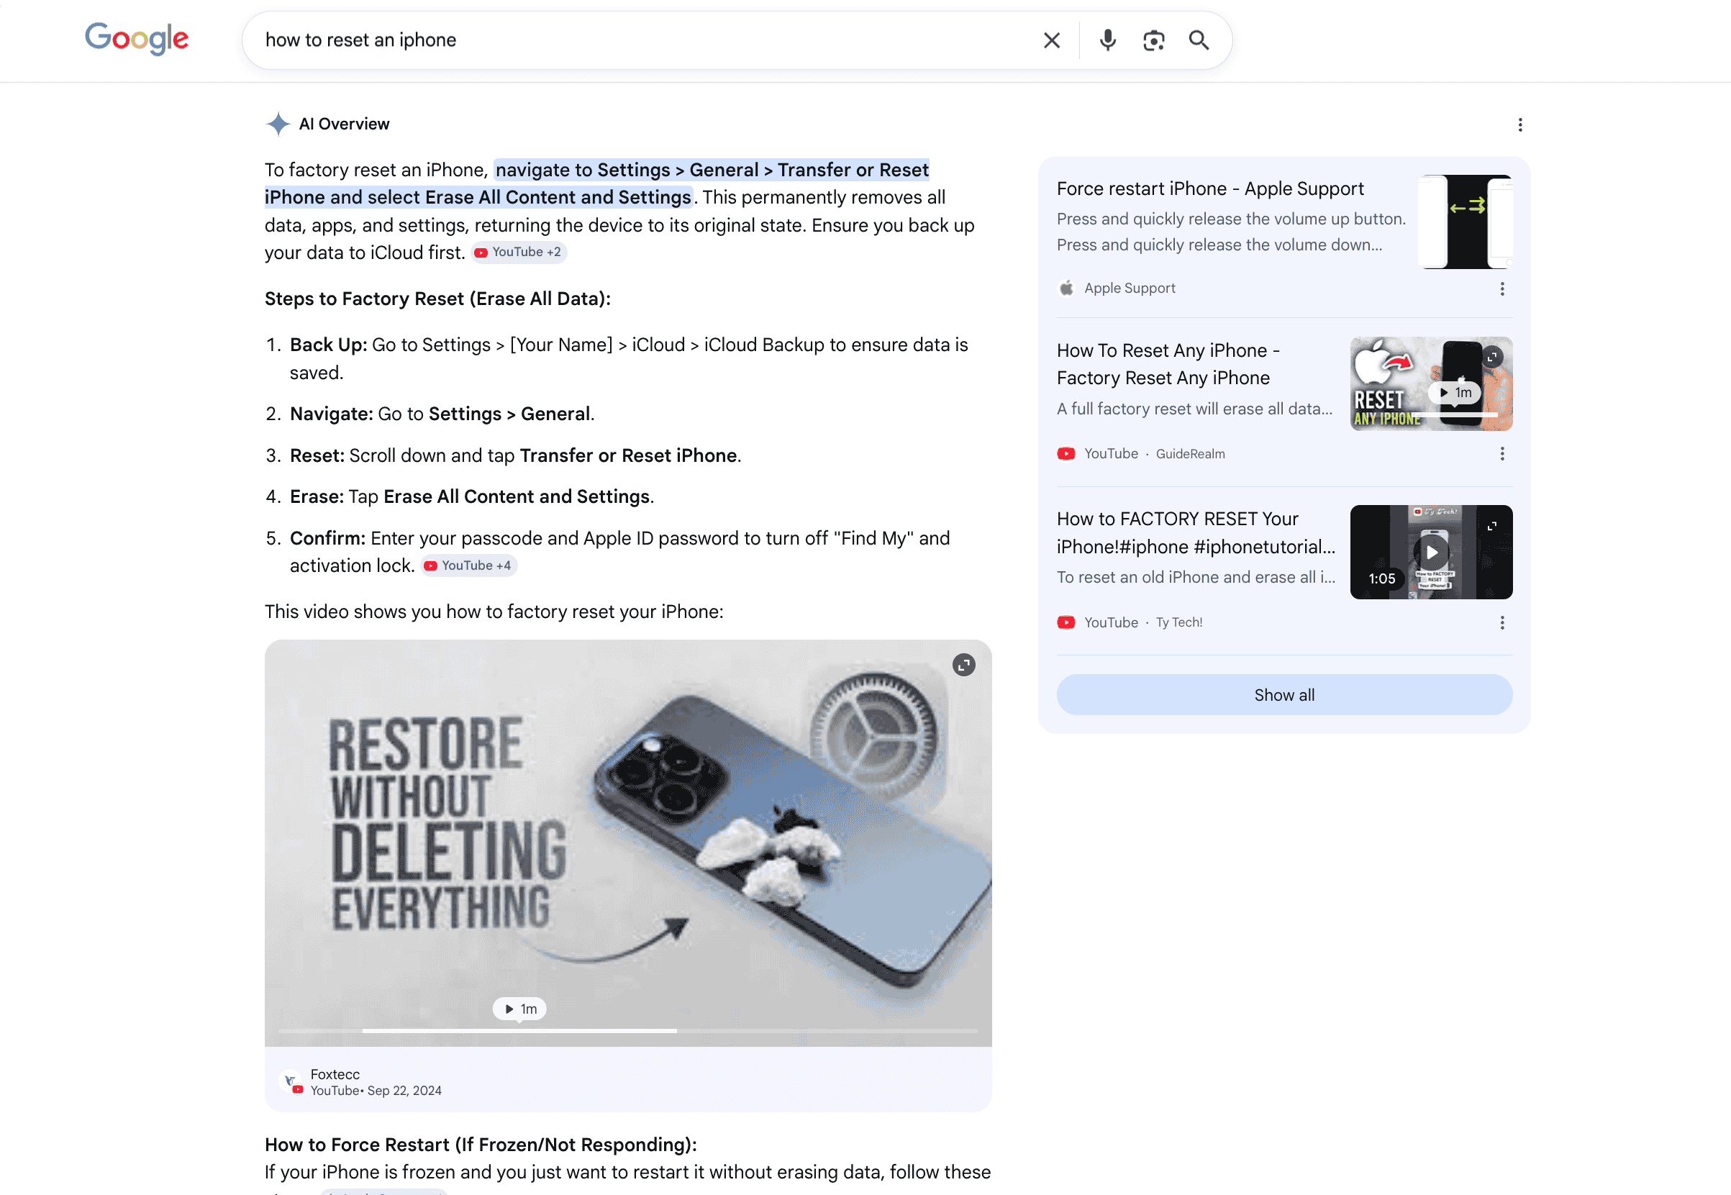Start voice search with the microphone icon
The image size is (1731, 1195).
pos(1107,40)
